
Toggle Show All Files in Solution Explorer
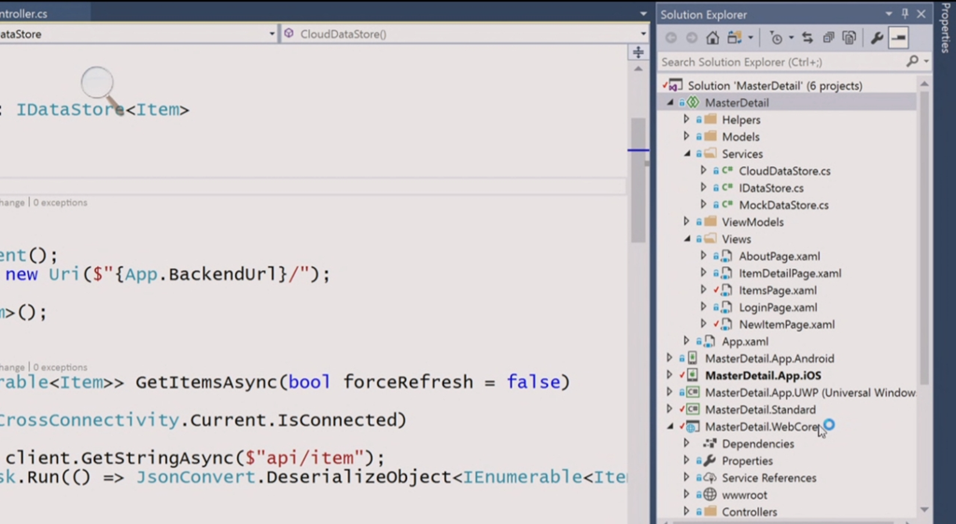pos(849,38)
